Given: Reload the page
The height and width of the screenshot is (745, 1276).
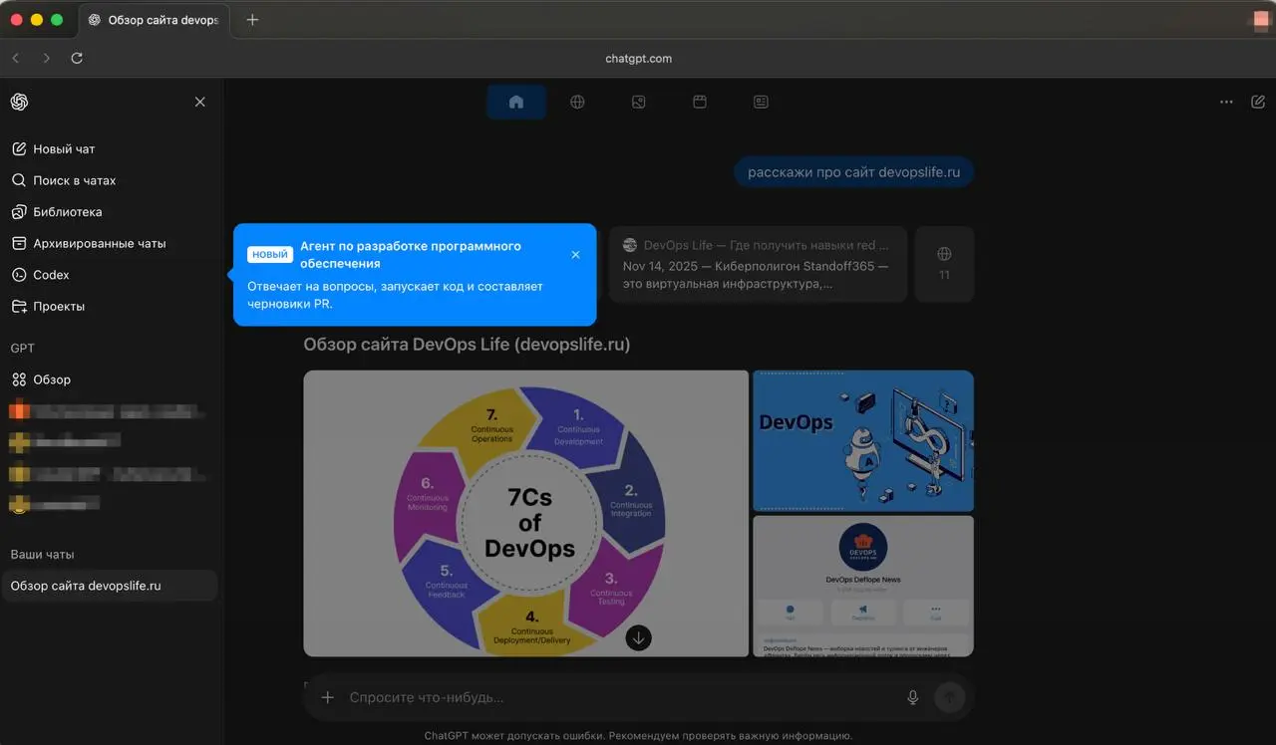Looking at the screenshot, I should coord(77,58).
